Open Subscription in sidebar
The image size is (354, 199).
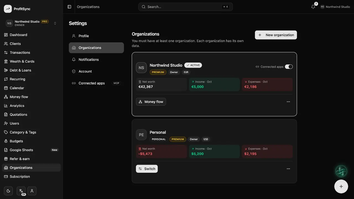point(31,176)
